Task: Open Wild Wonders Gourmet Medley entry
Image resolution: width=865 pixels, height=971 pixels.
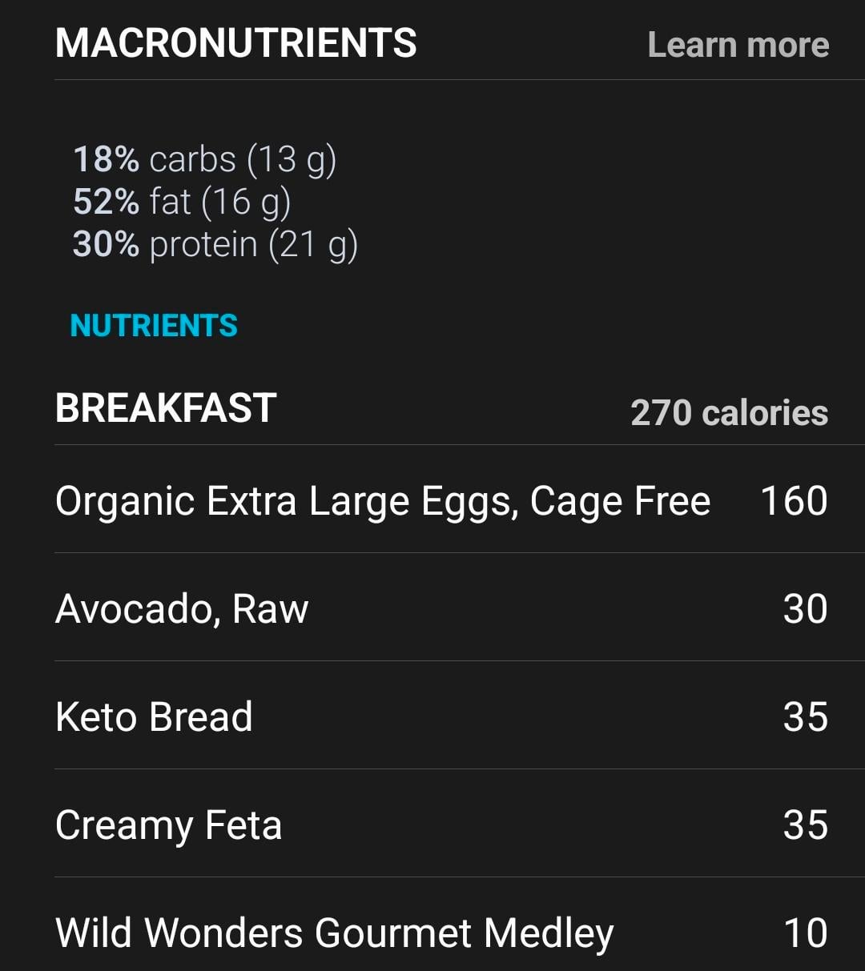Action: click(x=334, y=933)
